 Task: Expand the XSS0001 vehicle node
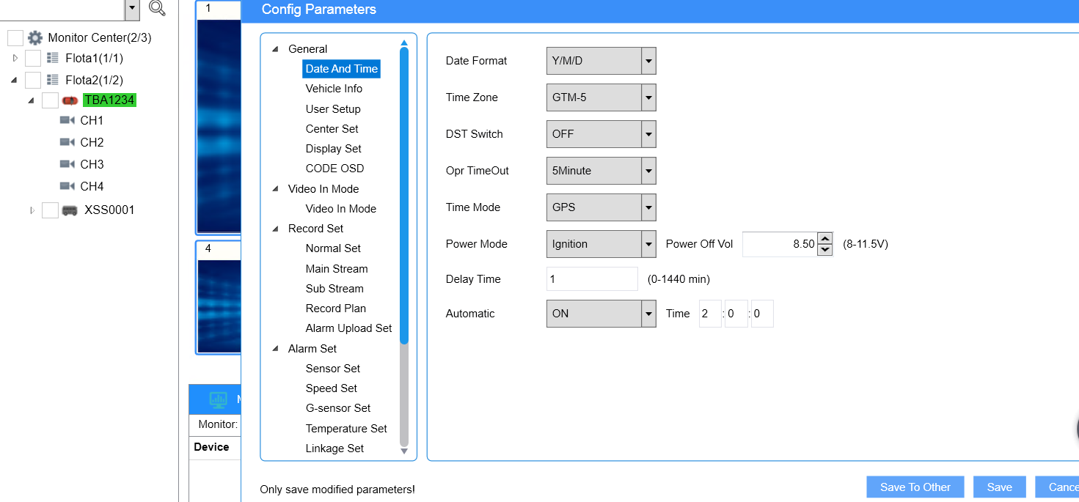[x=32, y=210]
